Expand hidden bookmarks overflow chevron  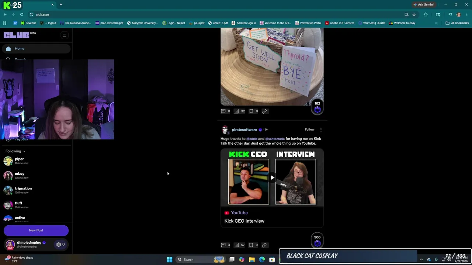tap(436, 23)
